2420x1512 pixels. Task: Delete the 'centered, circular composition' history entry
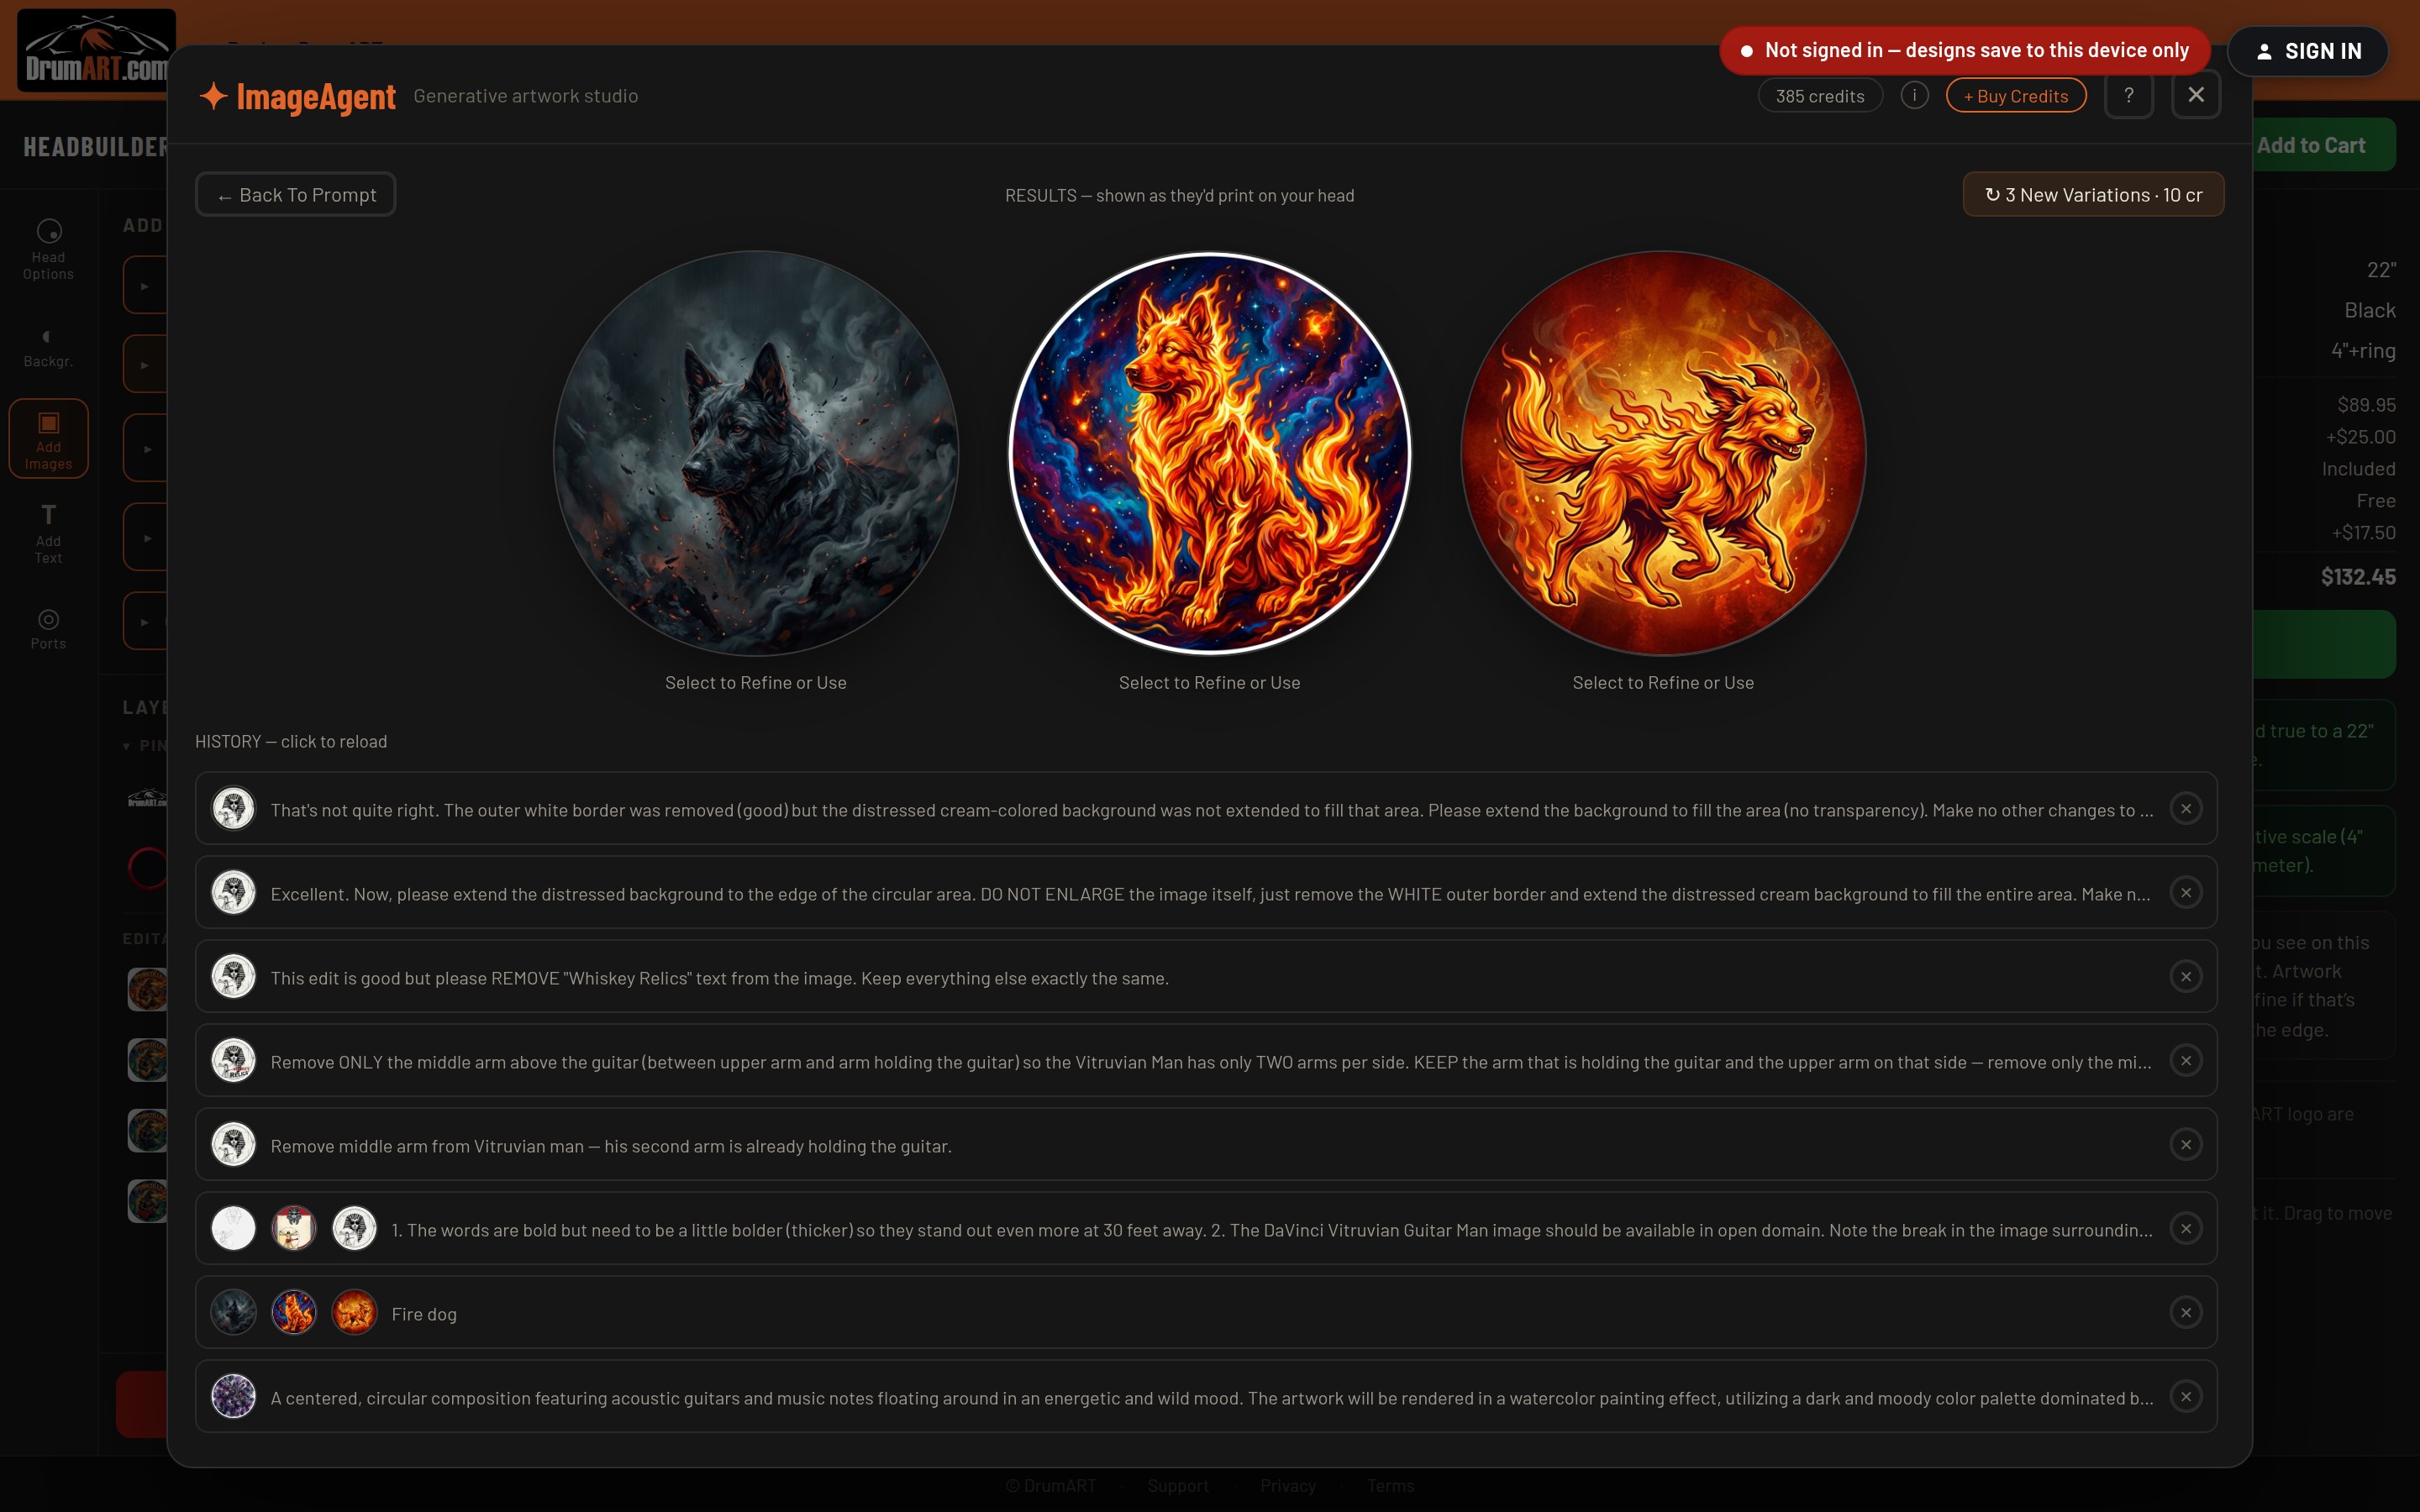click(2186, 1397)
